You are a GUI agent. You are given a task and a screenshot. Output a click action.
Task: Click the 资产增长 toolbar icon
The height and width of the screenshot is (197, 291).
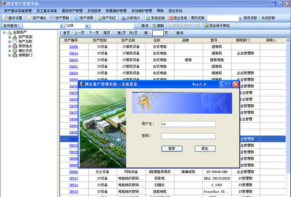coord(30,18)
